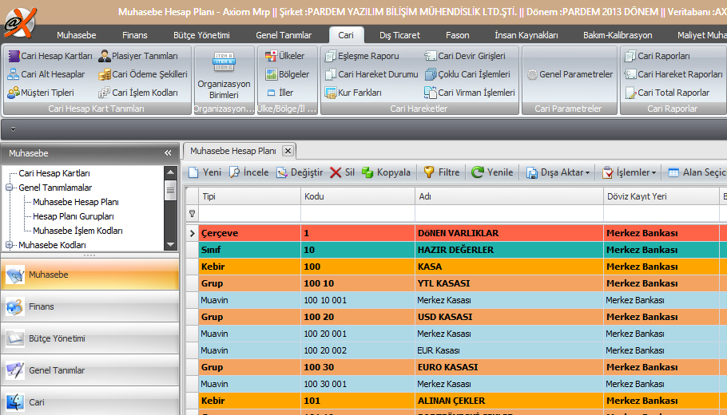
Task: Select Muhasebe Hesap Planı in the tree
Action: pos(76,202)
